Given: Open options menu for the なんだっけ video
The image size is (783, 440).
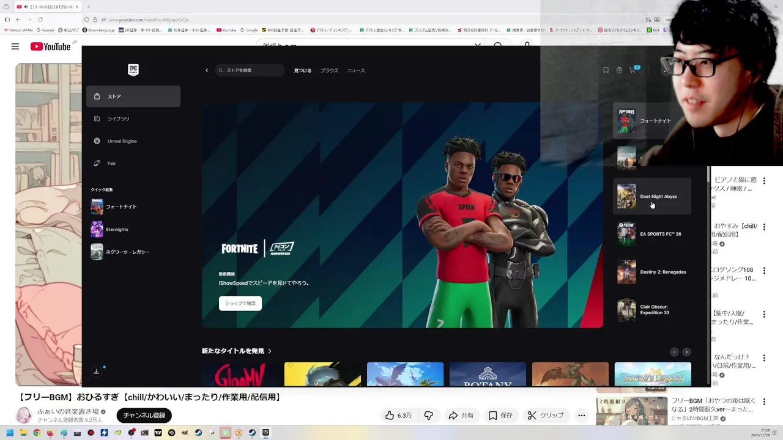Looking at the screenshot, I should coord(764,358).
